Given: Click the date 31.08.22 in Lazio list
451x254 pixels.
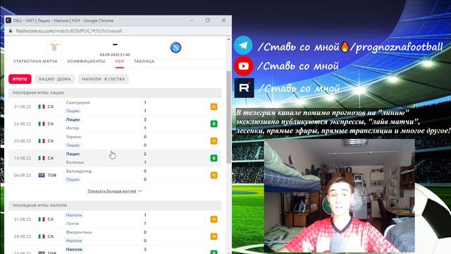Looking at the screenshot, I should tap(23, 107).
